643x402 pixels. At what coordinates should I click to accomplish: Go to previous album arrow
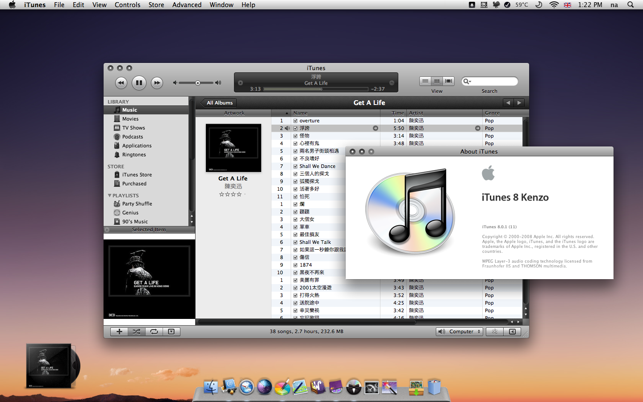[508, 103]
